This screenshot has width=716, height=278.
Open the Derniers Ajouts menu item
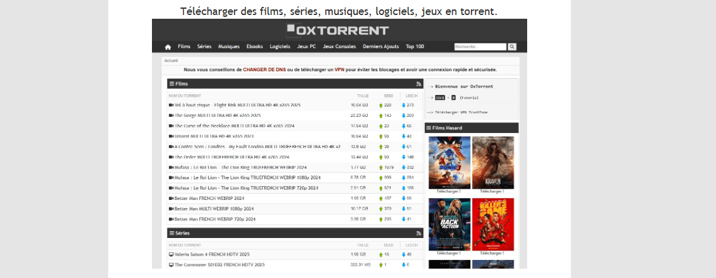point(381,47)
